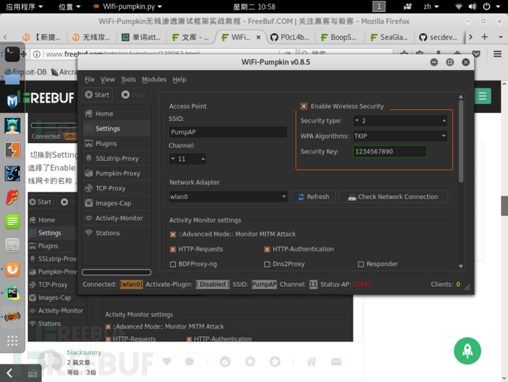Launch Burp Suite icon in dock
The width and height of the screenshot is (508, 382).
pyautogui.click(x=13, y=150)
